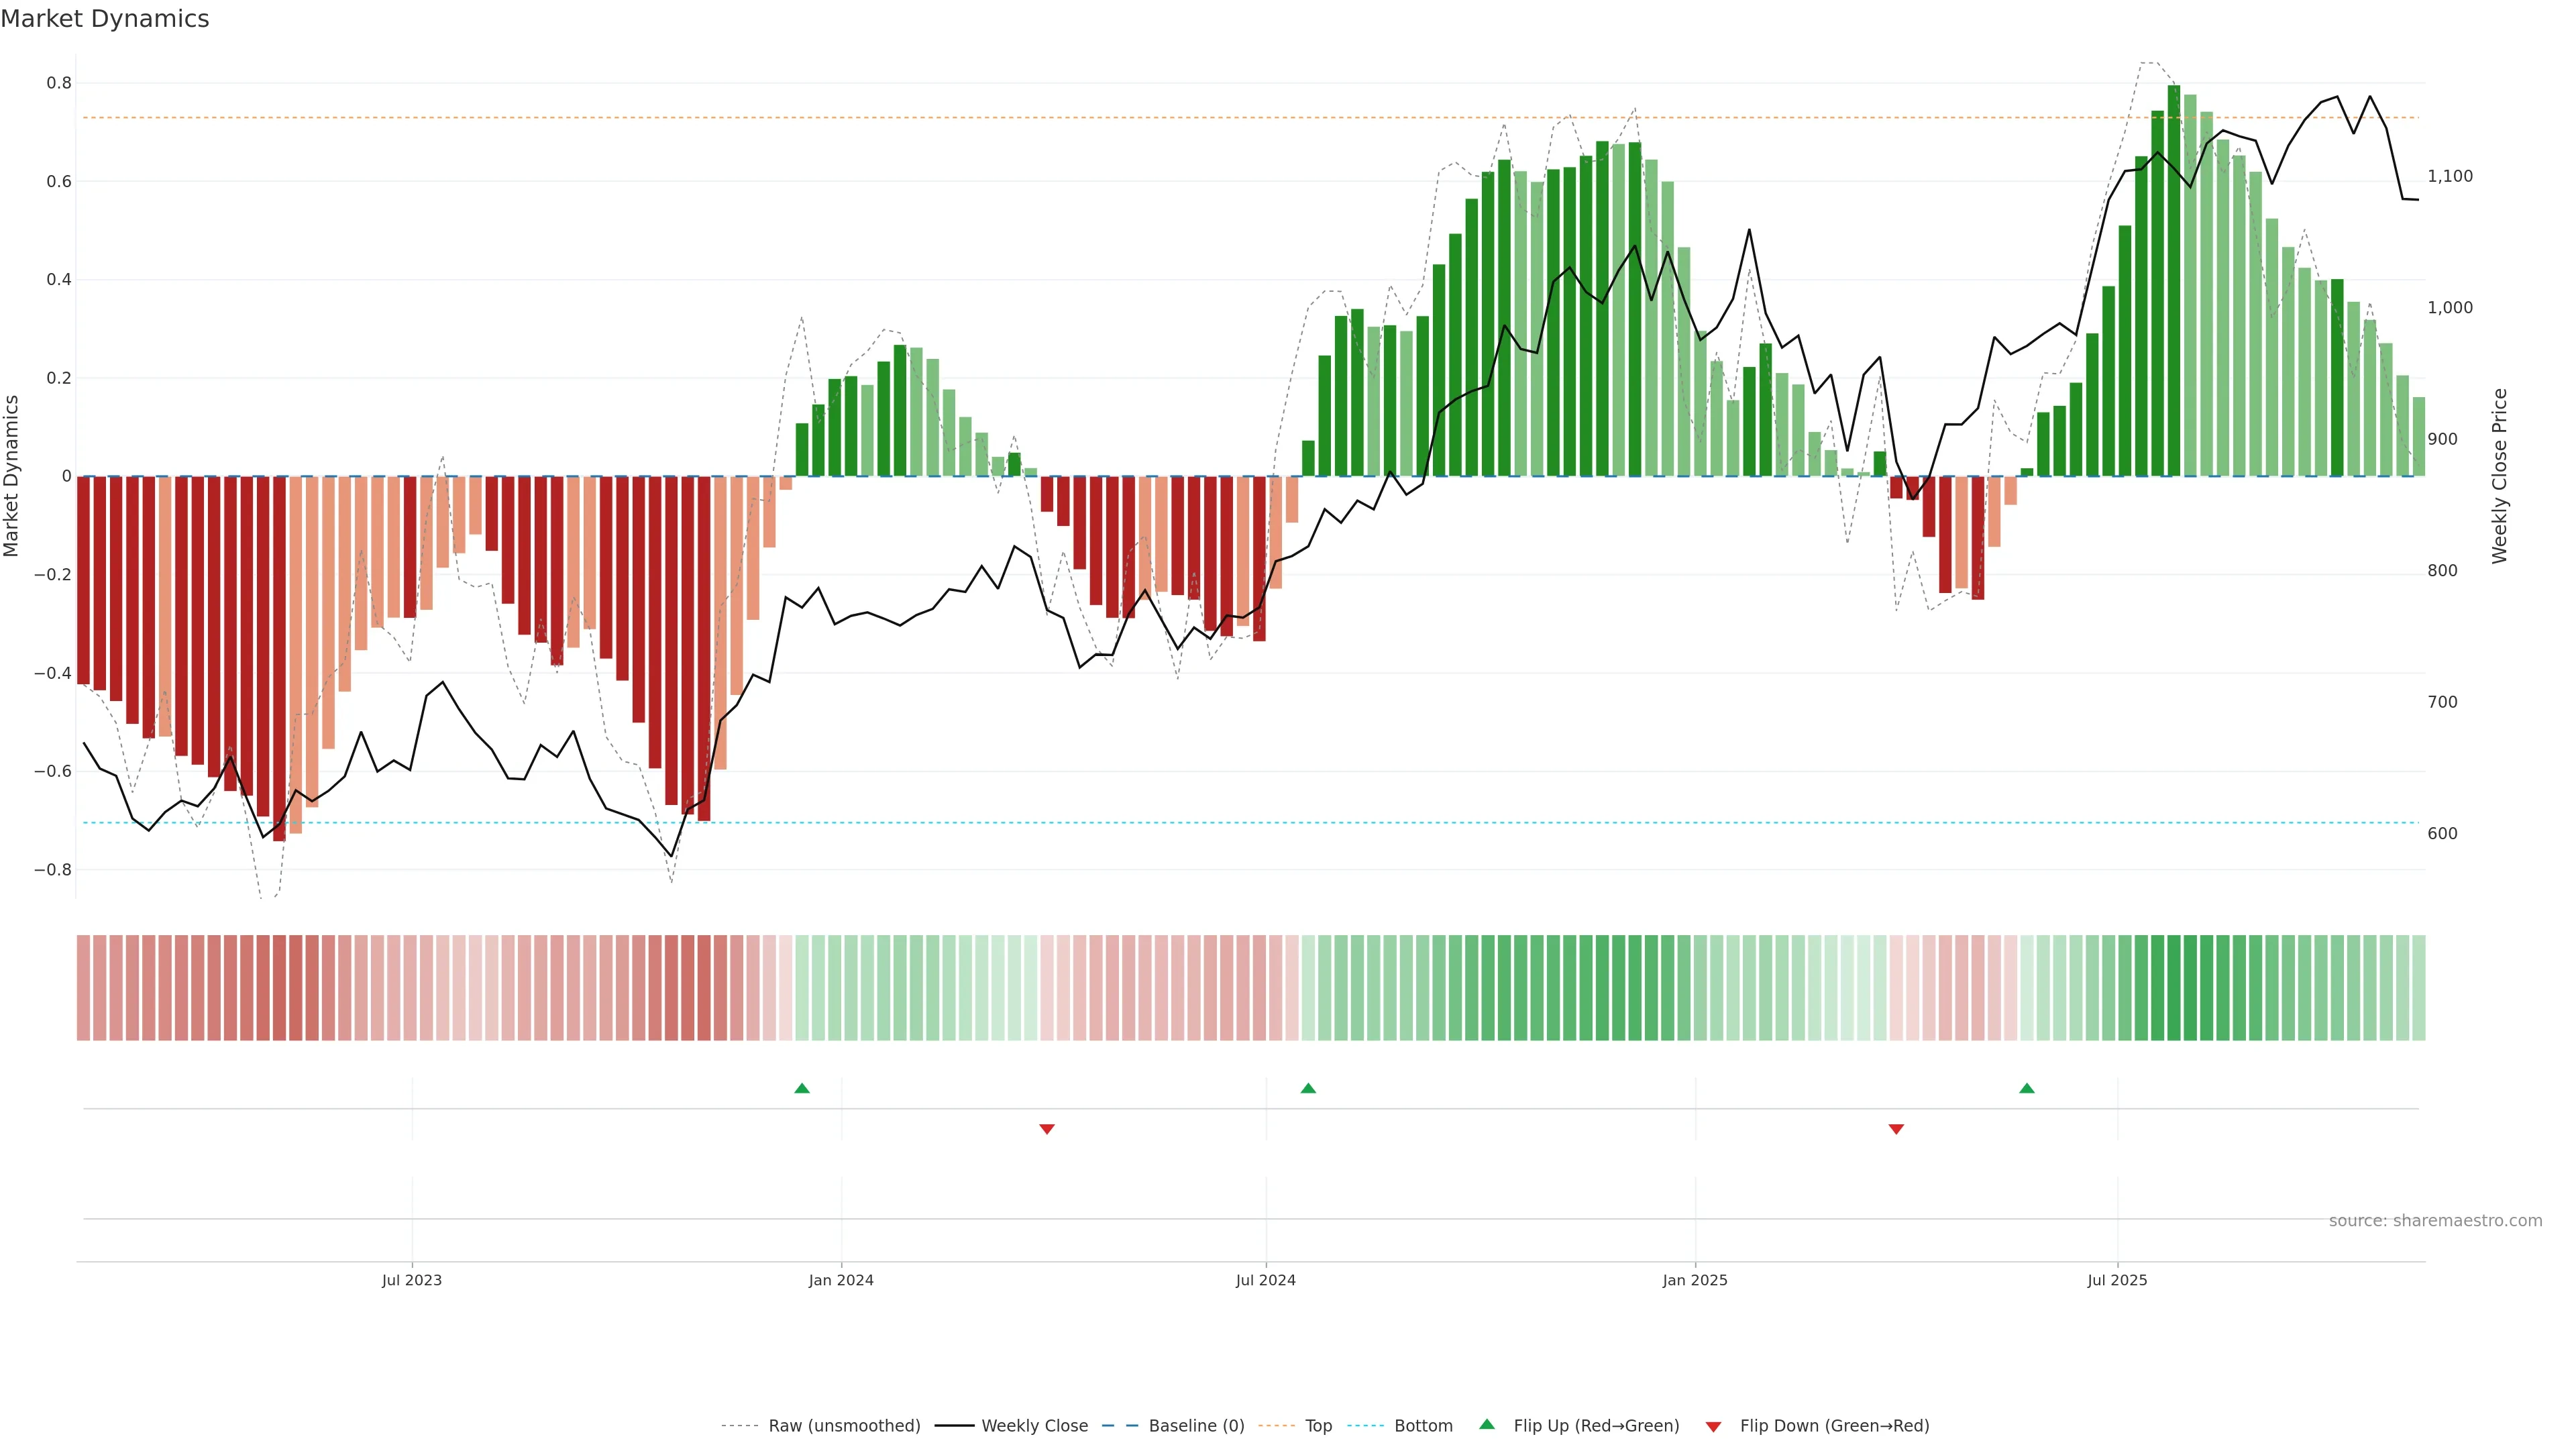This screenshot has height=1449, width=2576.
Task: Click the Jul 2023 x-axis label
Action: pos(411,1280)
